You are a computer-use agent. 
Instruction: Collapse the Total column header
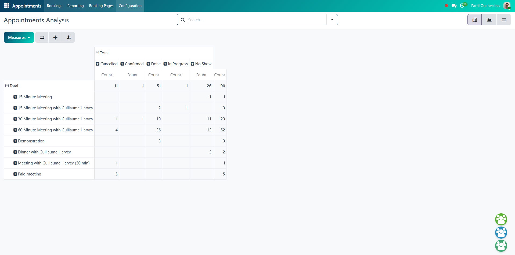[102, 53]
